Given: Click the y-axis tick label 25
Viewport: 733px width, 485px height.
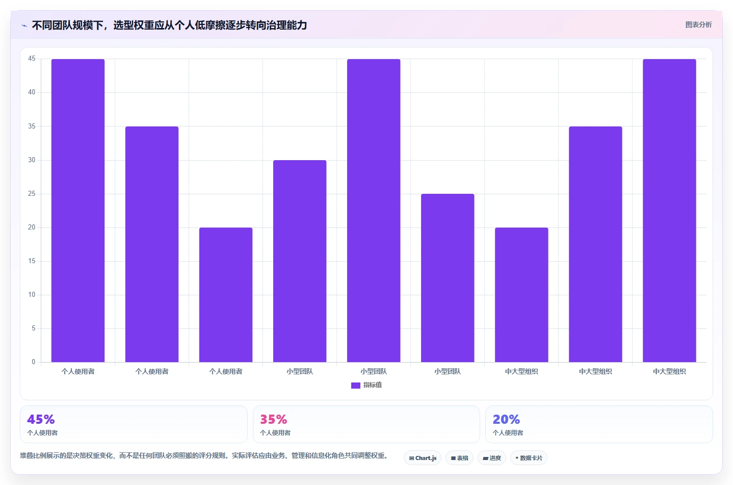Looking at the screenshot, I should pyautogui.click(x=32, y=194).
